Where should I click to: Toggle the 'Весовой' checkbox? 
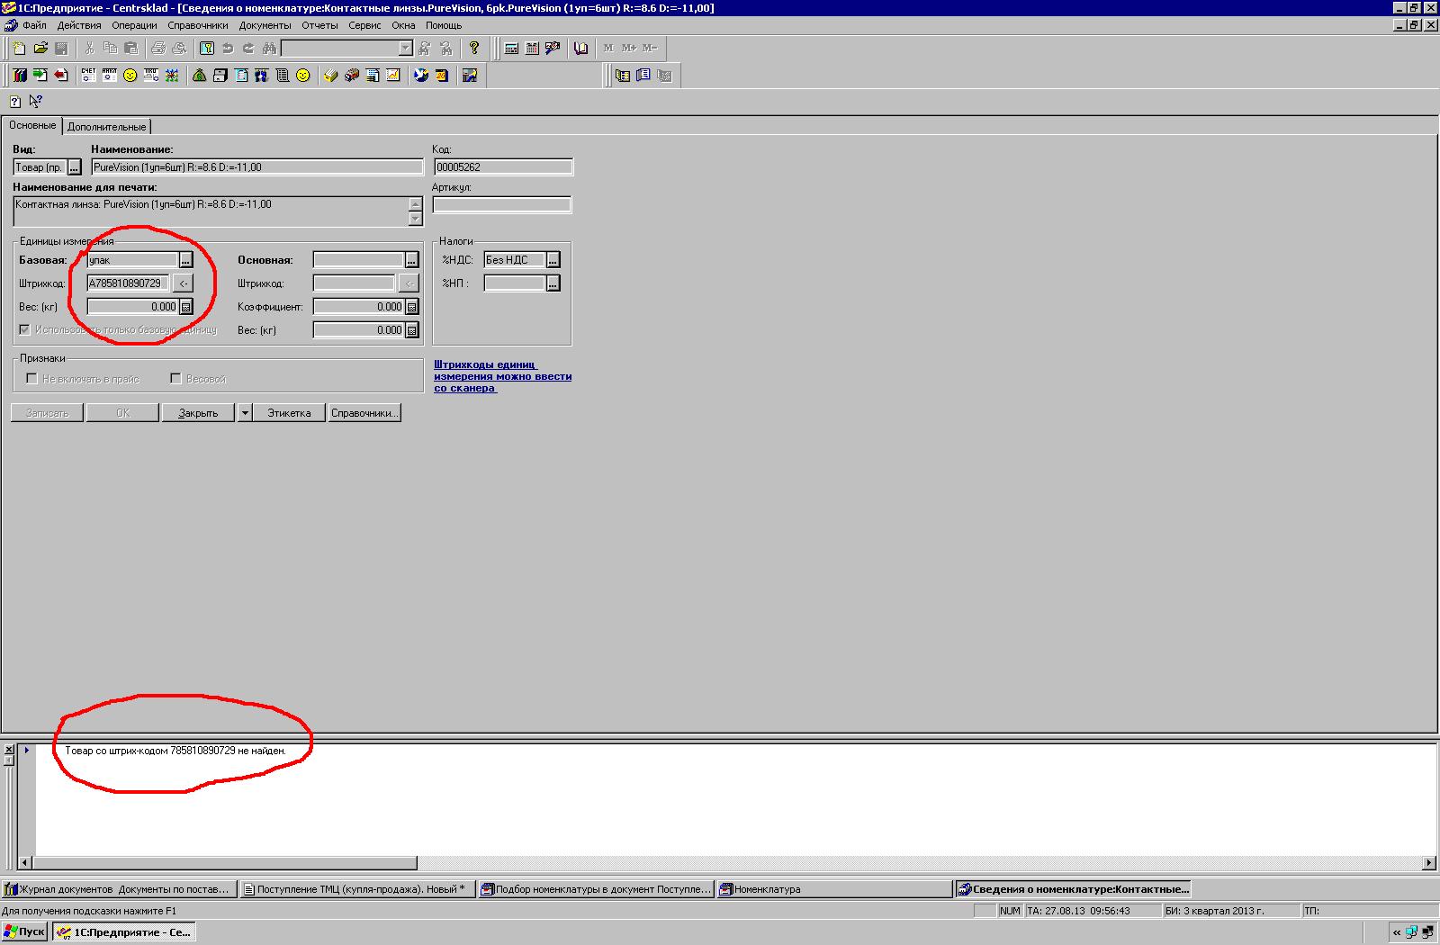[x=176, y=379]
